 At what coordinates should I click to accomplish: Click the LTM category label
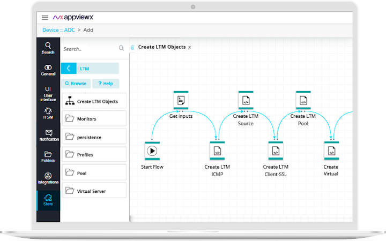pyautogui.click(x=85, y=69)
